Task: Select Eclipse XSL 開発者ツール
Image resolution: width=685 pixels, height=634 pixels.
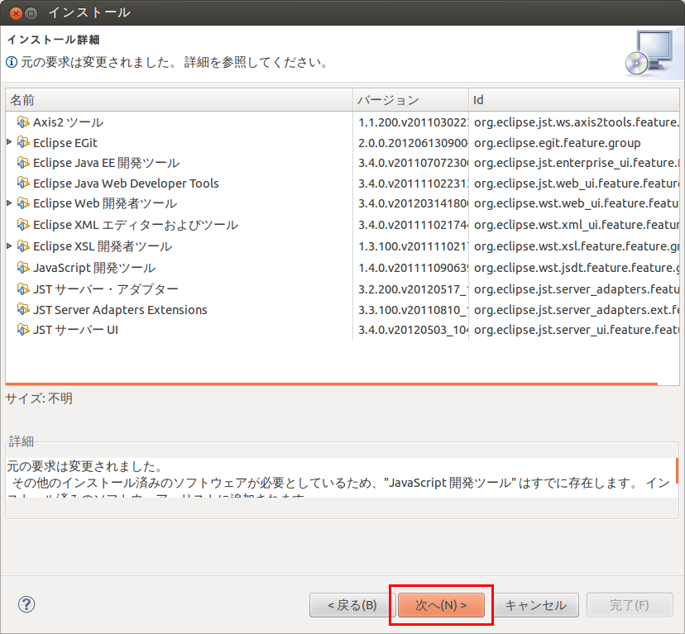Action: coord(342,245)
